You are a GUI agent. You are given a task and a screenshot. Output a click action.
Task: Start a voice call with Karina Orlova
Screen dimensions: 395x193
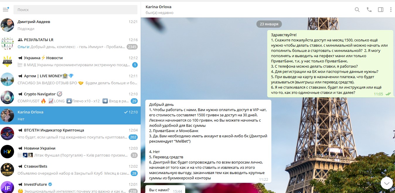(x=369, y=10)
